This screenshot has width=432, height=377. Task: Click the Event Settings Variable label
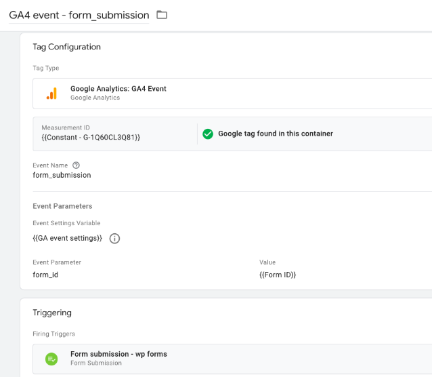click(x=66, y=223)
